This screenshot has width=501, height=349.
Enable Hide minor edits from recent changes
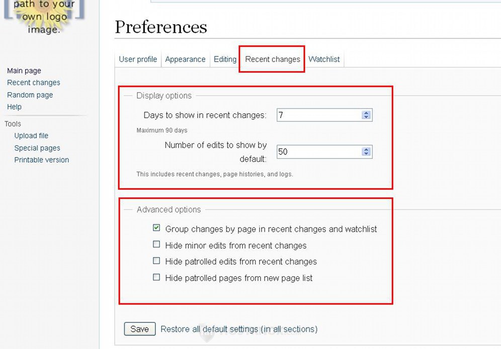tap(156, 244)
